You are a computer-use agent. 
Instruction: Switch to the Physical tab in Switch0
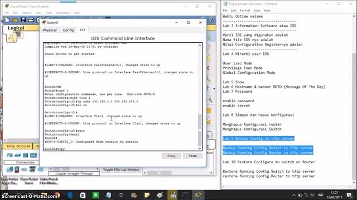[50, 30]
